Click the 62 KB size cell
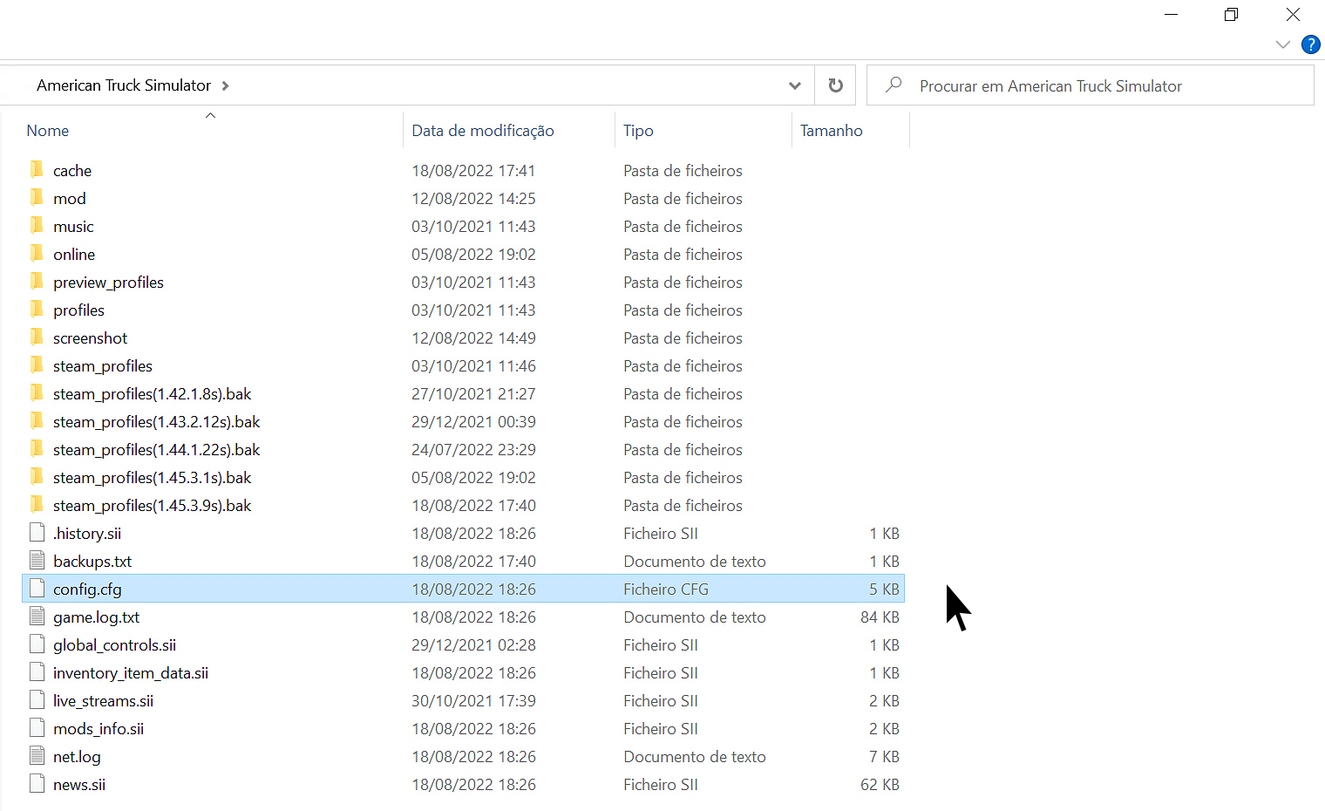1325x811 pixels. coord(880,785)
